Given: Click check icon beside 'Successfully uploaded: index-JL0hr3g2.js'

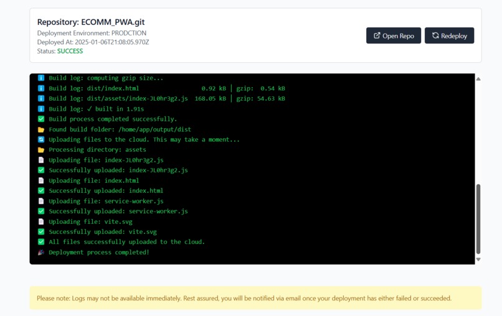Looking at the screenshot, I should [x=41, y=170].
